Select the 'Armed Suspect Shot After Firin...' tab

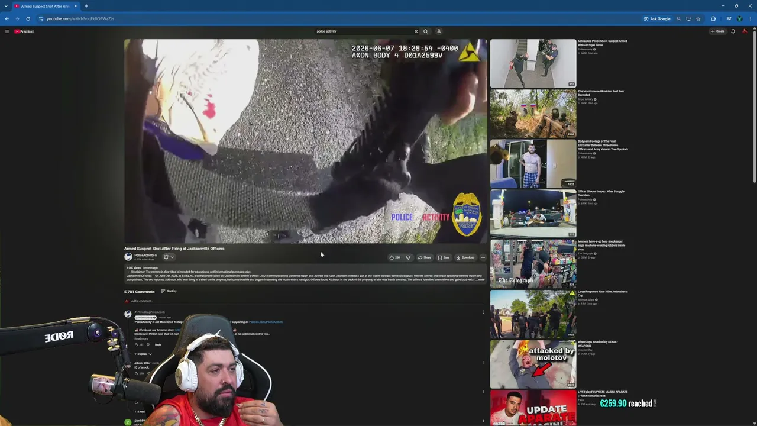(46, 6)
